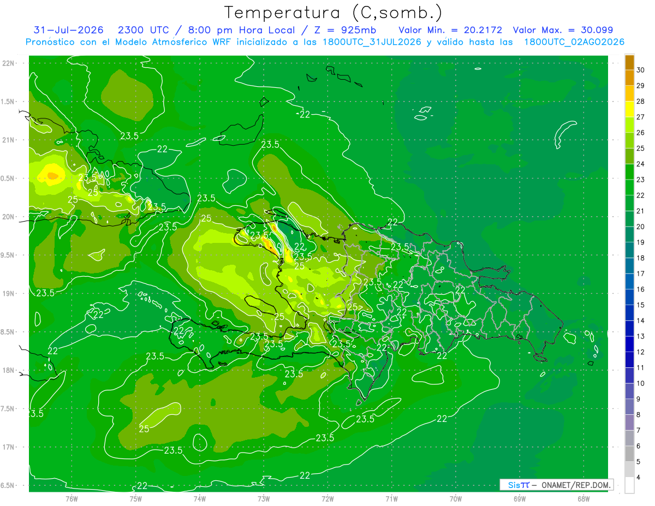Screen dimensions: 655x506
Task: Click the blue legend color between 15 and 16
Action: click(629, 297)
